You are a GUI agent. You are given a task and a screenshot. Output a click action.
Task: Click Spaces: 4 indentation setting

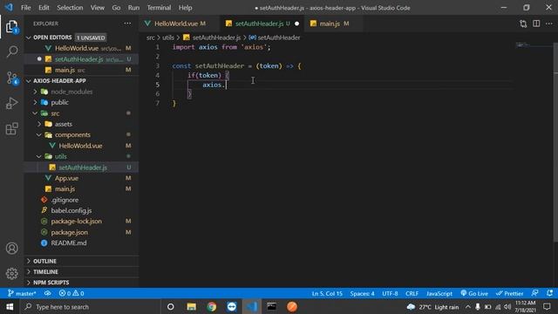(362, 293)
